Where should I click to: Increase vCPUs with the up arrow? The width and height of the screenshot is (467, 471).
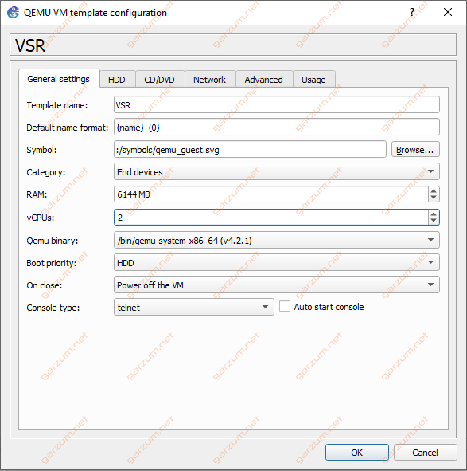coord(434,214)
